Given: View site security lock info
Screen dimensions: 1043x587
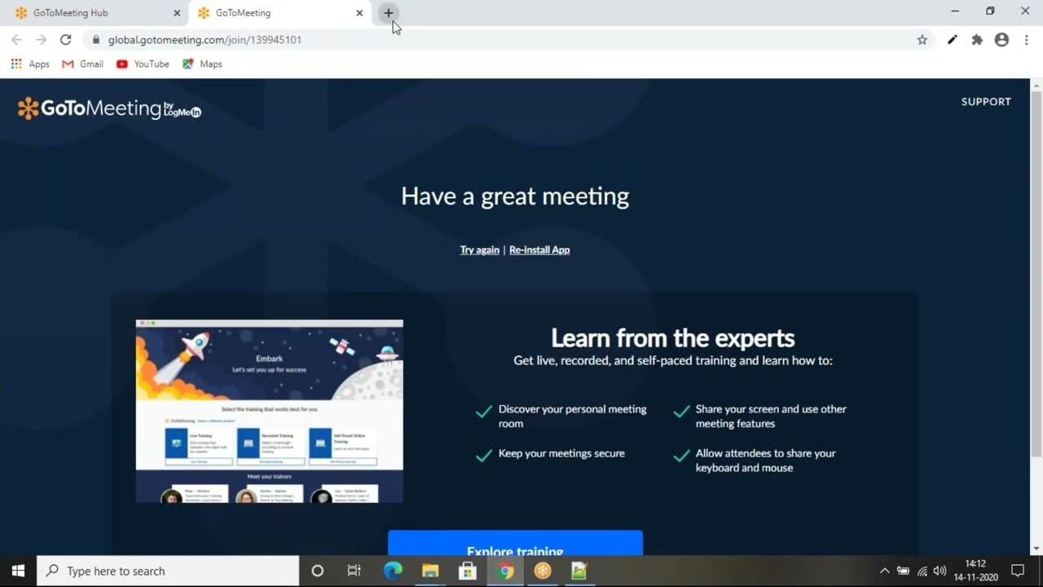Looking at the screenshot, I should [x=95, y=39].
